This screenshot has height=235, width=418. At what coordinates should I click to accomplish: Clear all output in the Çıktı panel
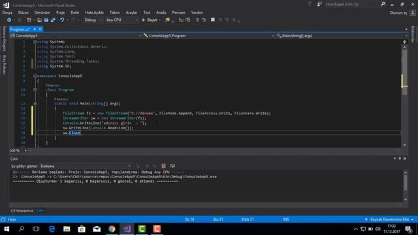pos(163,166)
